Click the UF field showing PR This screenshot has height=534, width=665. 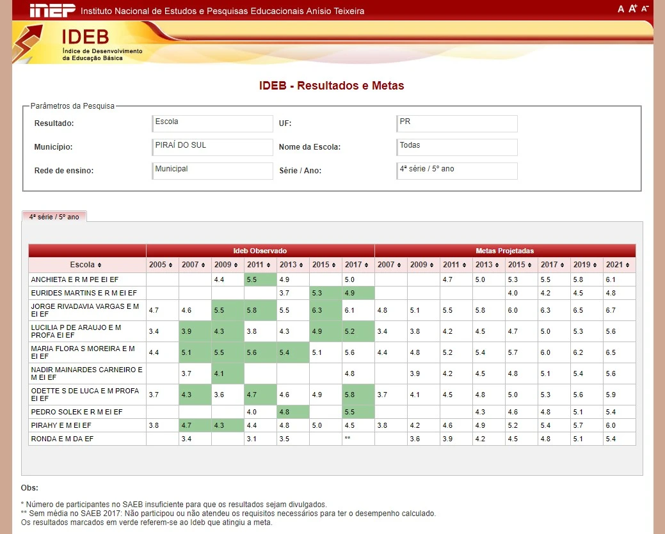(457, 123)
